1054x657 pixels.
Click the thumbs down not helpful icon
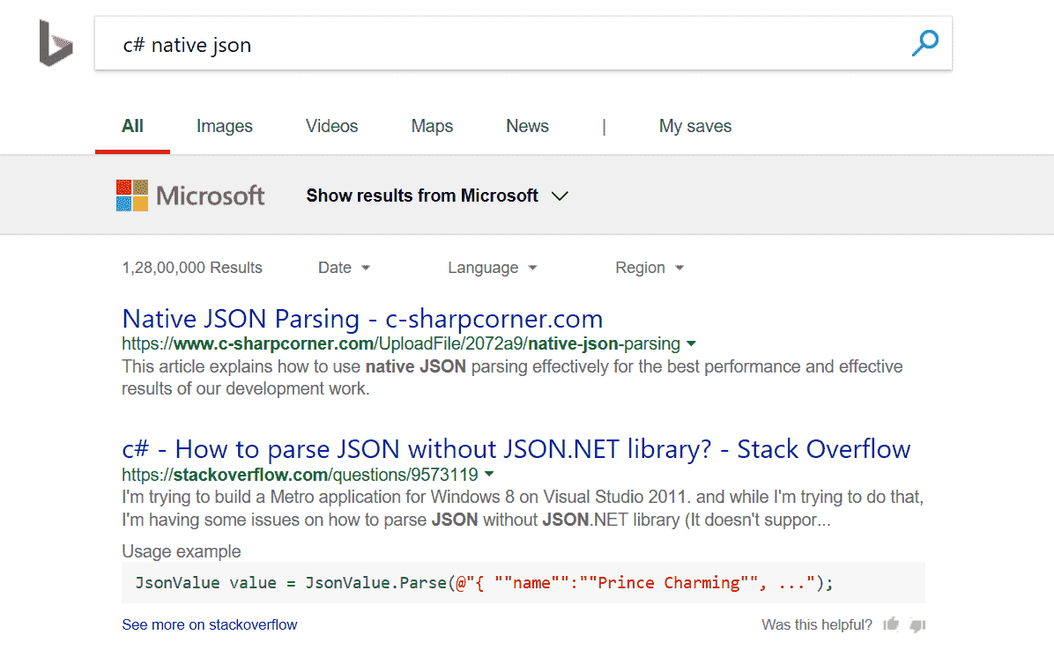click(x=917, y=625)
